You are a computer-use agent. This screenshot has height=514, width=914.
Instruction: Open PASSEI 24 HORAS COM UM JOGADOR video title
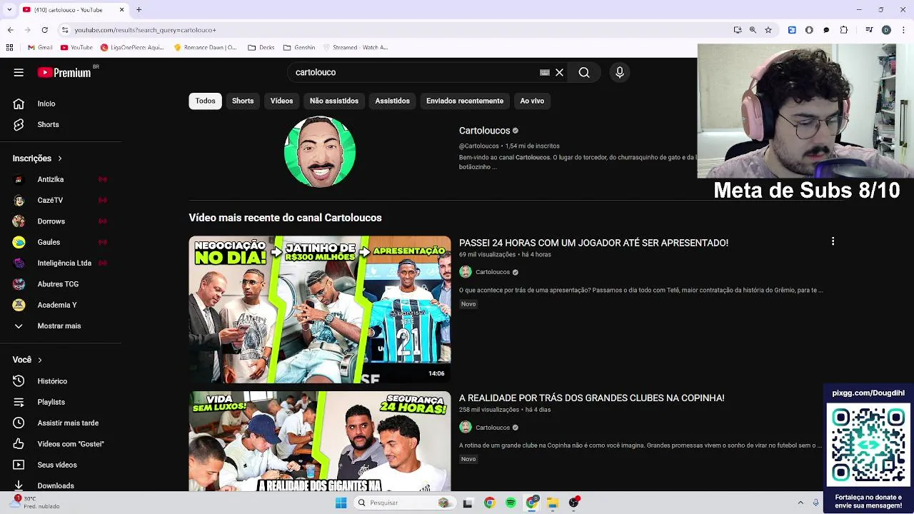(x=593, y=243)
